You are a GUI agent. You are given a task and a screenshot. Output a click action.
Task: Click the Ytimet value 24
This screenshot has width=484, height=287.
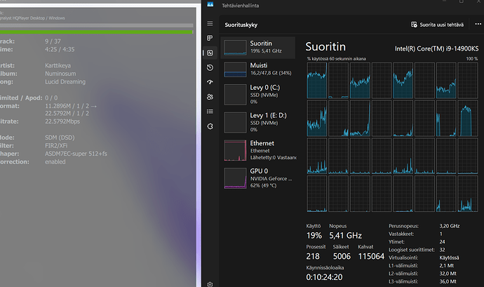tap(442, 242)
